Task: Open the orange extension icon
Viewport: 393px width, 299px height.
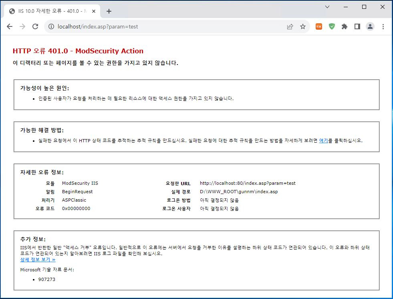Action: point(319,26)
